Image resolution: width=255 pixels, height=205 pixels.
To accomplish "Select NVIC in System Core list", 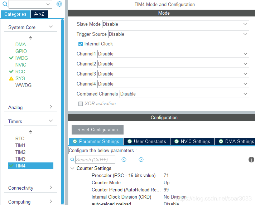I will click(x=21, y=65).
